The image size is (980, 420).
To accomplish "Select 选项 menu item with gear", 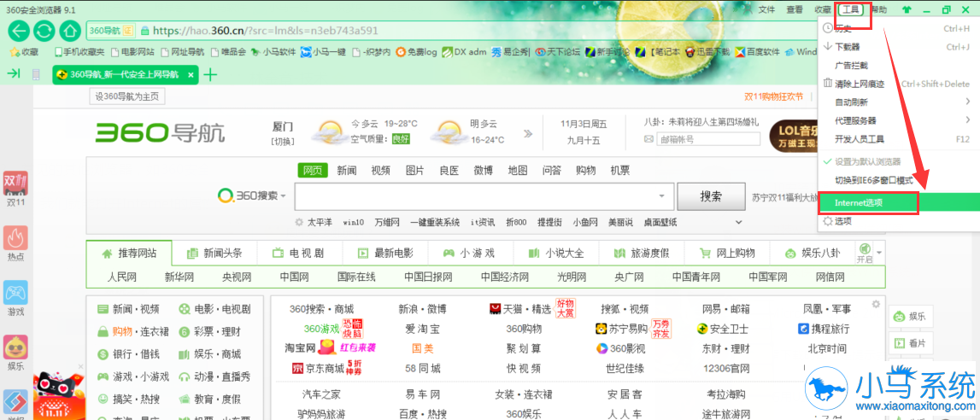I will coord(899,221).
